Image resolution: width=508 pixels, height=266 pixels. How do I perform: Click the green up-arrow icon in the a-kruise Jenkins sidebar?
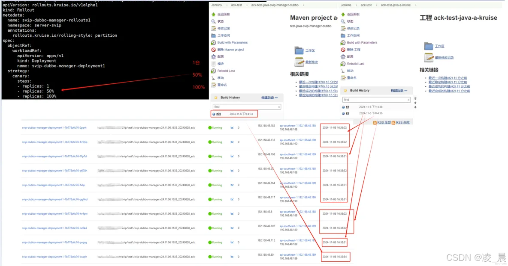point(343,14)
